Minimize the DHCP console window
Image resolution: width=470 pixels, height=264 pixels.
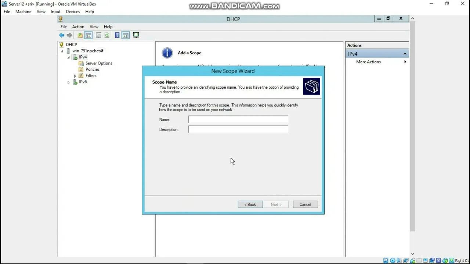(379, 18)
